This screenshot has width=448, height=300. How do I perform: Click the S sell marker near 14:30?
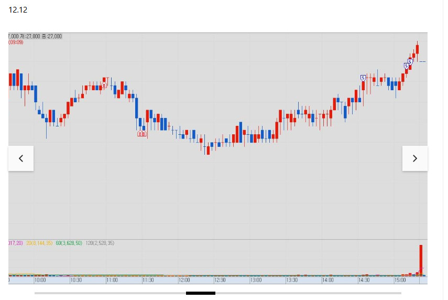pyautogui.click(x=363, y=78)
